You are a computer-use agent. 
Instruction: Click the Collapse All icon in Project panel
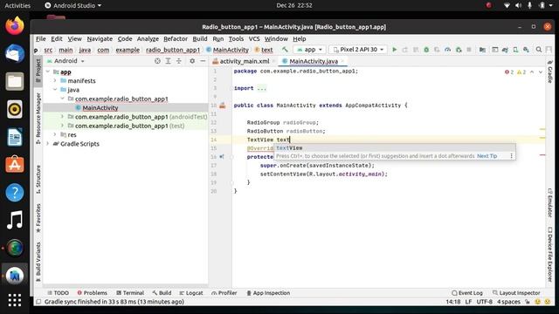click(178, 61)
